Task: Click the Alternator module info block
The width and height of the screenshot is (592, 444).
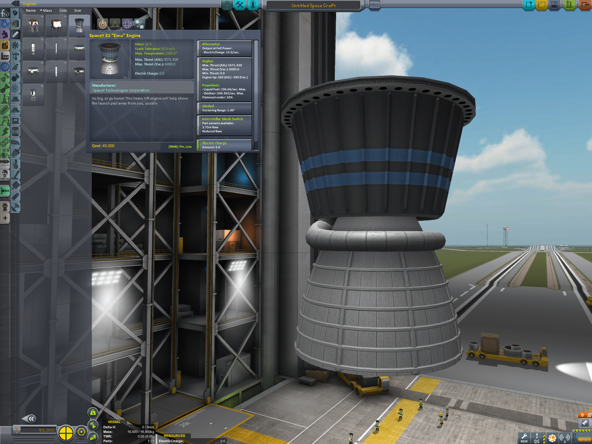Action: click(224, 48)
